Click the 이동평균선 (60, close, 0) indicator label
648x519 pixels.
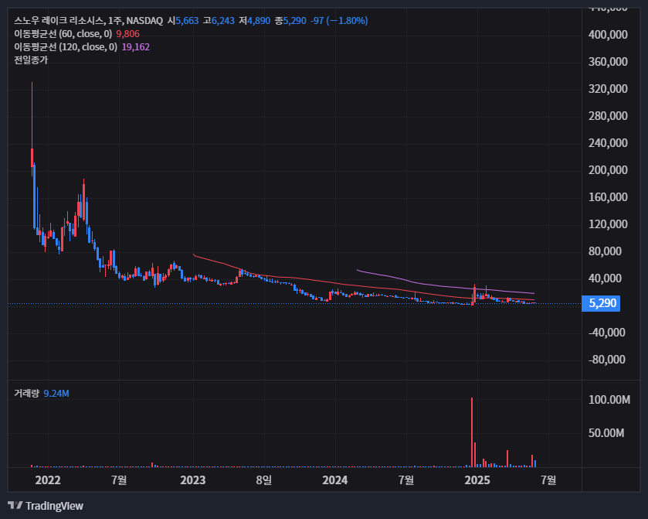click(x=63, y=34)
